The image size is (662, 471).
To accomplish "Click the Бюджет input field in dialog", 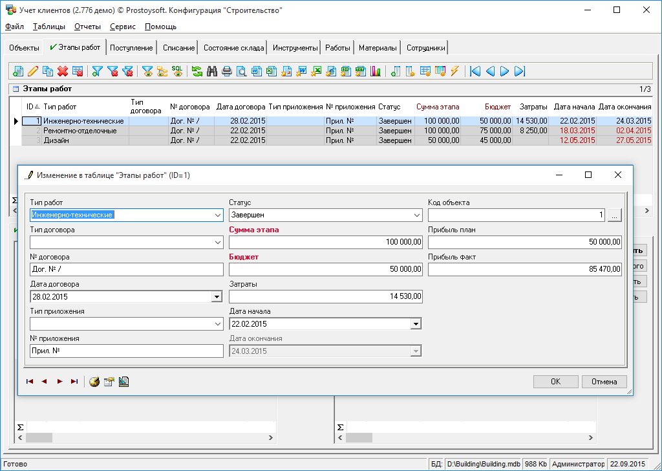I will pos(326,269).
